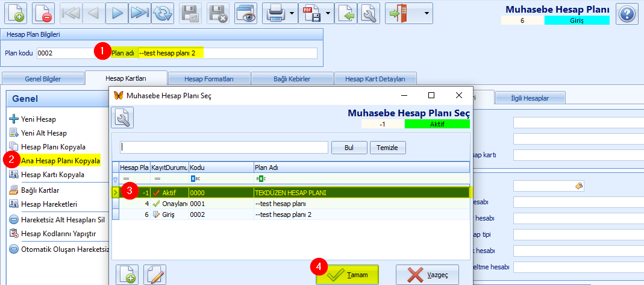Click the refresh toolbar icon
The width and height of the screenshot is (644, 285).
click(x=163, y=13)
